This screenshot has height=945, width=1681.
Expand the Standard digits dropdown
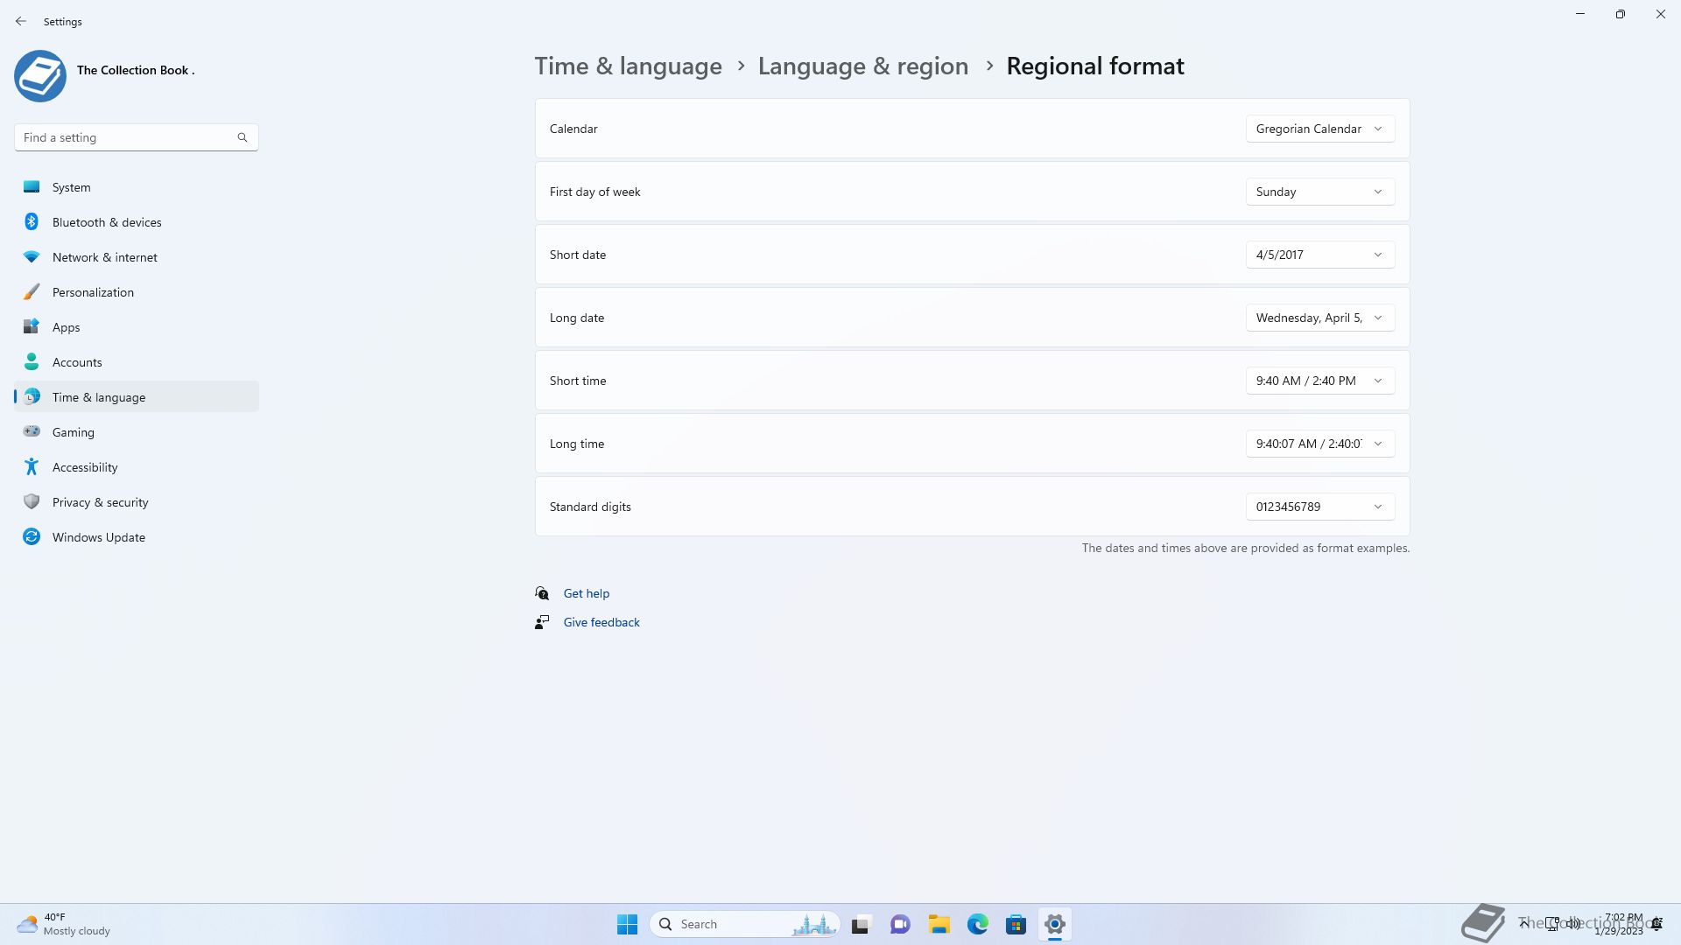(x=1319, y=507)
